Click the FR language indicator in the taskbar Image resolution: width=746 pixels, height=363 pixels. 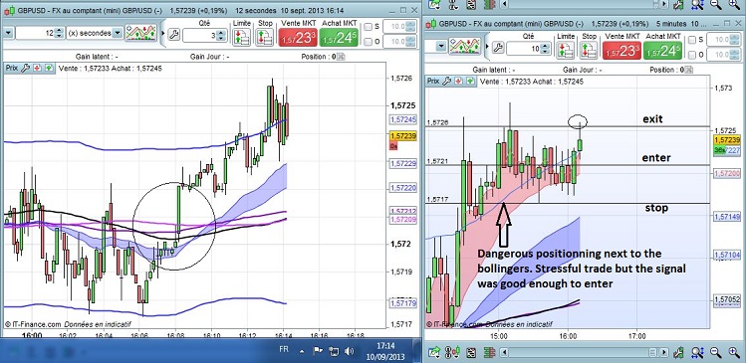tap(284, 349)
